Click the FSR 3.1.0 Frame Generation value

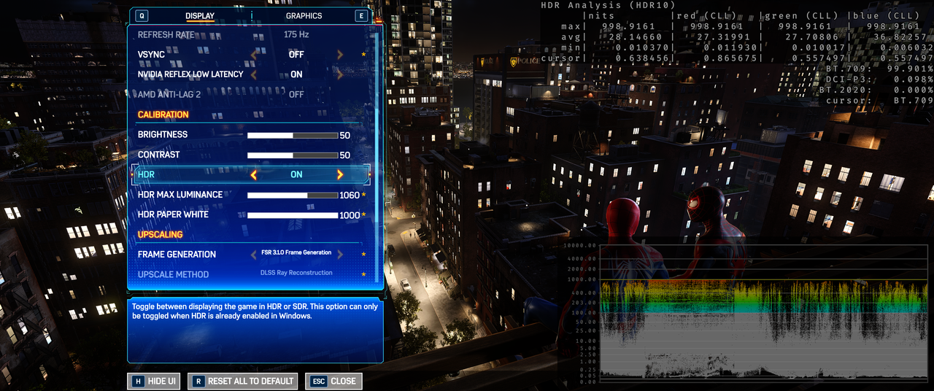pos(296,253)
